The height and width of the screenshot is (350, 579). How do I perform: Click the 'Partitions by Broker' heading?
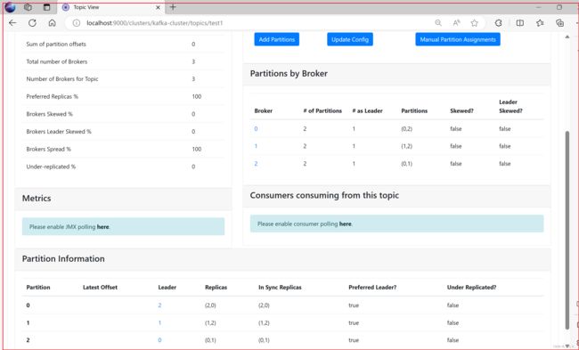pos(289,73)
